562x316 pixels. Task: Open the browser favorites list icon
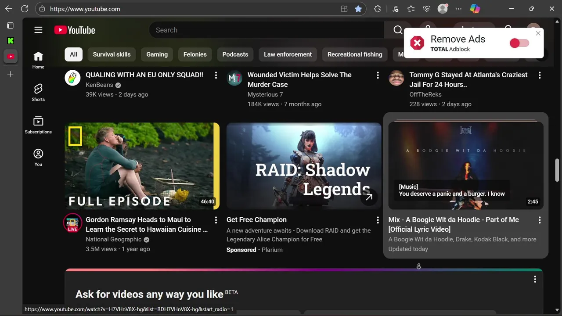coord(411,9)
